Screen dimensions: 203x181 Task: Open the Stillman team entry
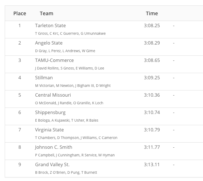pos(44,77)
